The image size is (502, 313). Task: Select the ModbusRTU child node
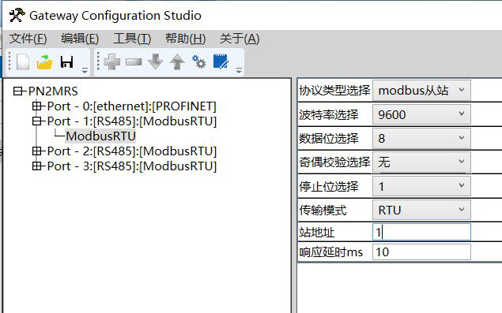(100, 136)
